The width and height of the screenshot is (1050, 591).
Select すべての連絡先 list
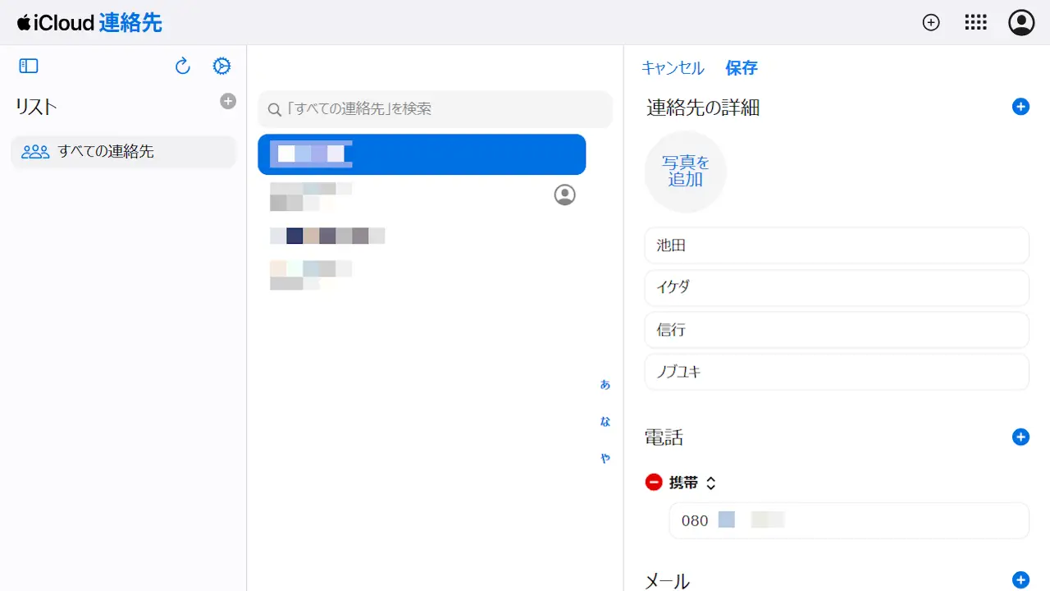[x=123, y=152]
